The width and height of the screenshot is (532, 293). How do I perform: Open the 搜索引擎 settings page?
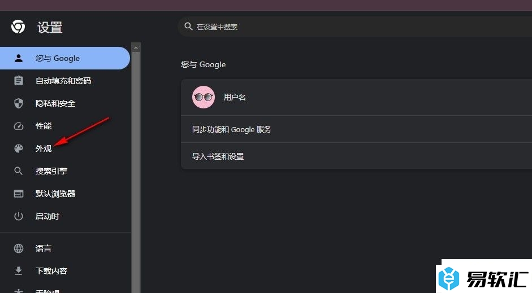(65, 171)
